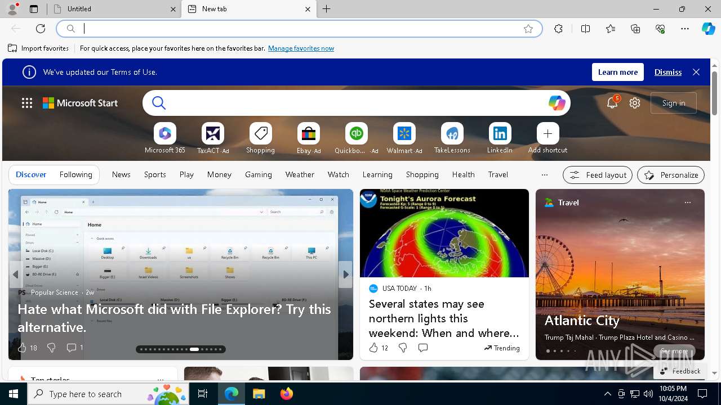Click the address bar input

[x=299, y=29]
